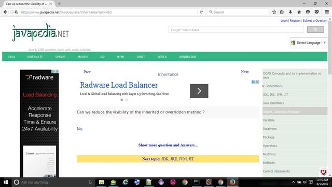332x187 pixels.
Task: Open the Methods sidebar topic
Action: (x=269, y=163)
